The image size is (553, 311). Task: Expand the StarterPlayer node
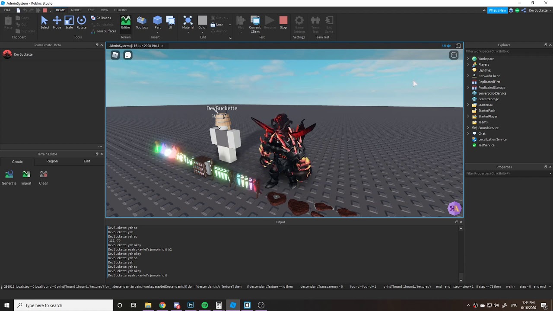tap(468, 116)
